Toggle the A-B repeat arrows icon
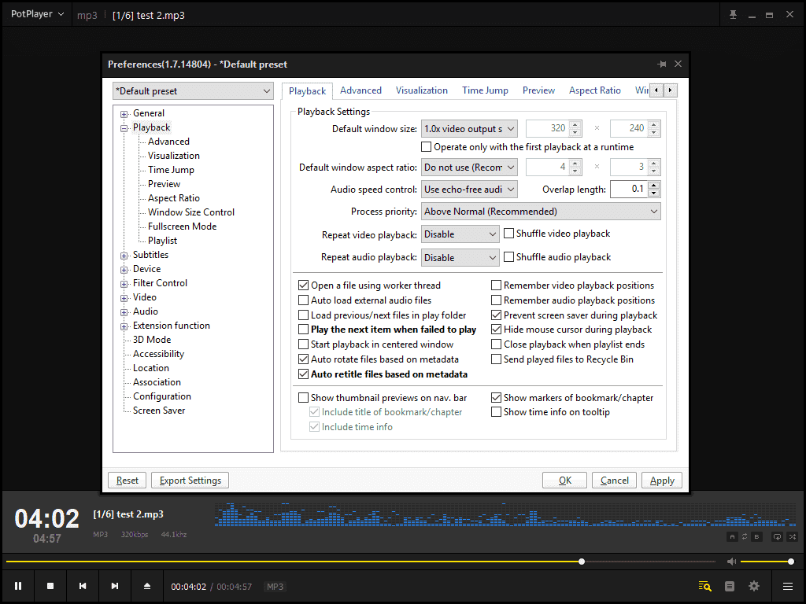 pyautogui.click(x=745, y=536)
